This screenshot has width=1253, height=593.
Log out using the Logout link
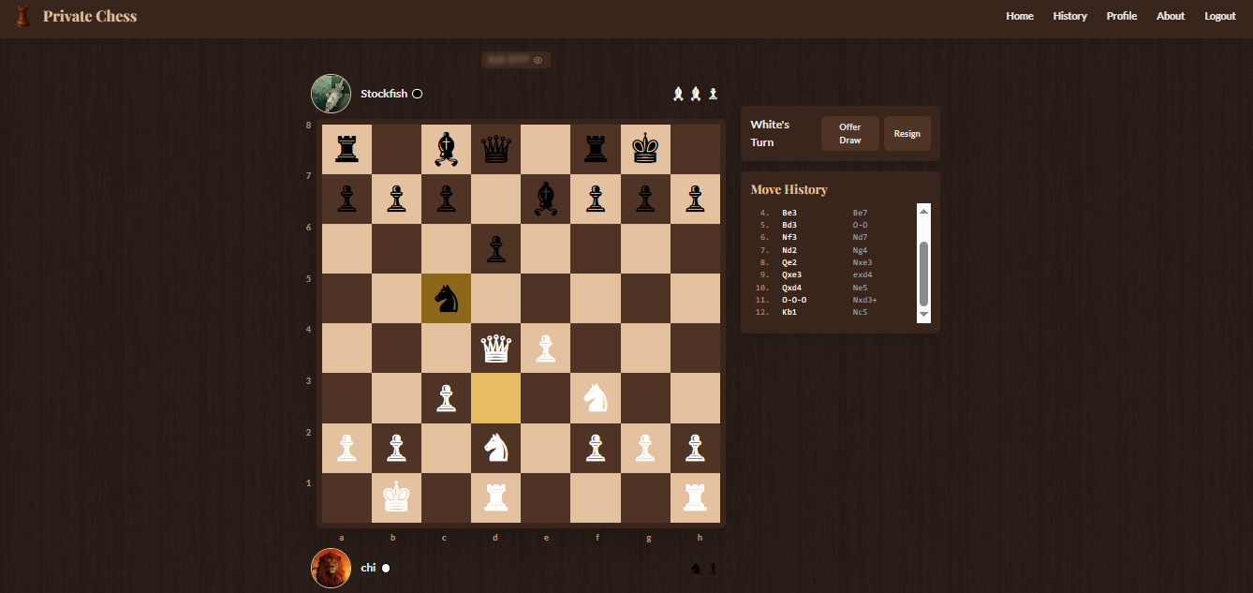pyautogui.click(x=1219, y=16)
